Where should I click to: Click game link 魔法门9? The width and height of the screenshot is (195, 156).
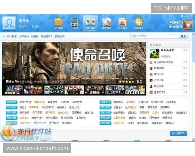(89, 112)
